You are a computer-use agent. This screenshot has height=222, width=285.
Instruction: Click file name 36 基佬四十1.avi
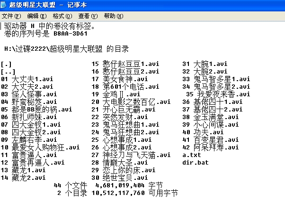[213, 102]
